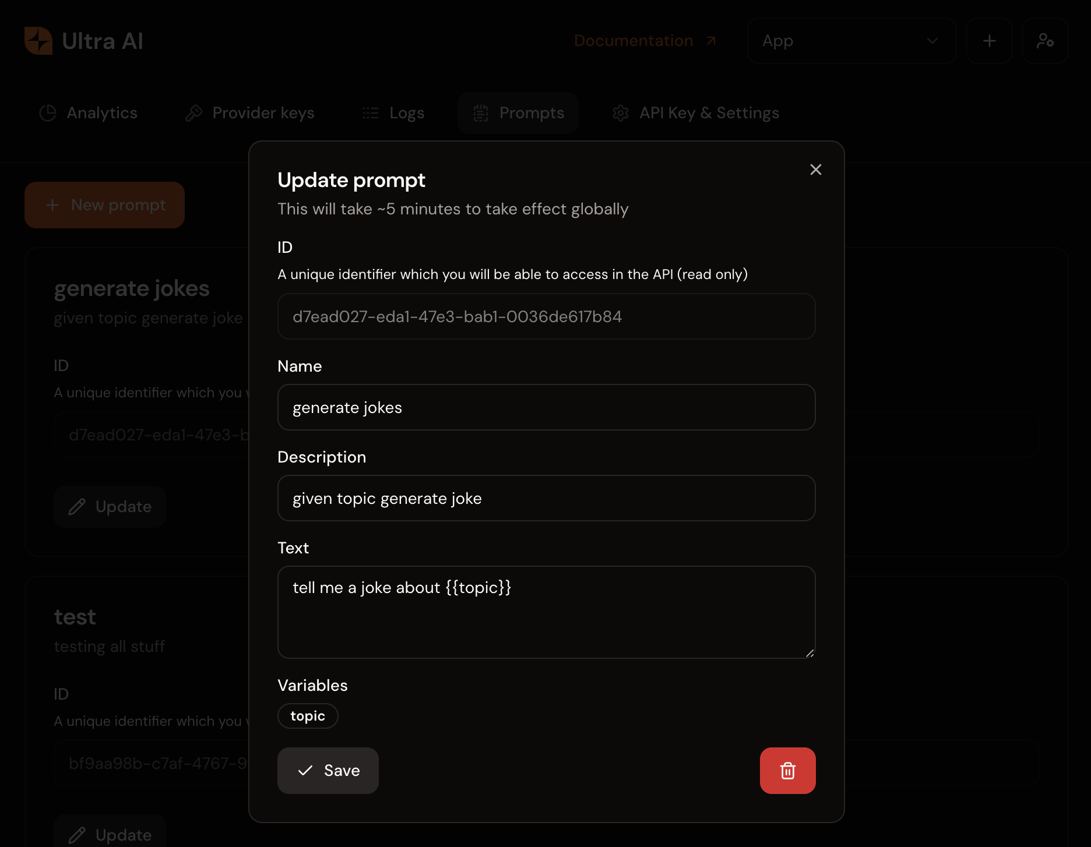Select the Prompts tab
This screenshot has width=1091, height=847.
pyautogui.click(x=518, y=113)
